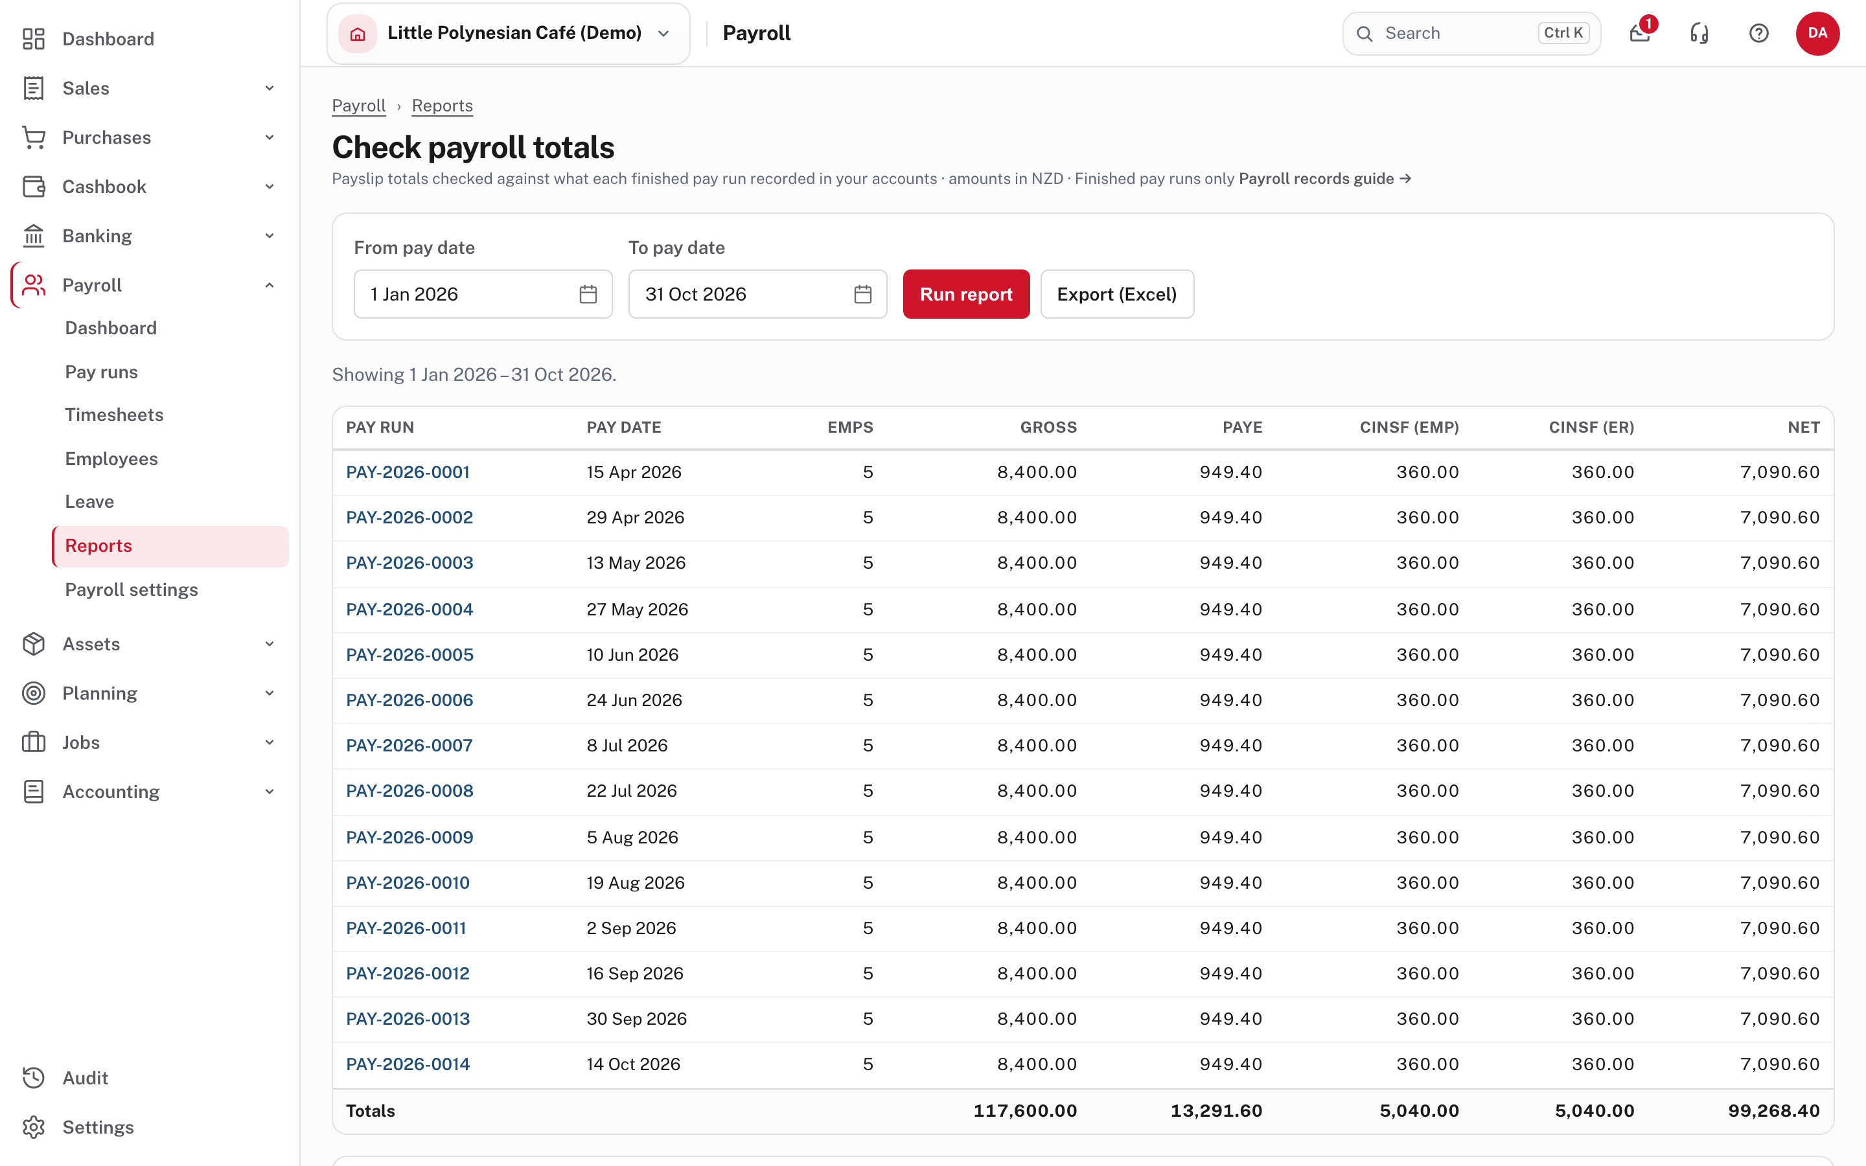This screenshot has width=1866, height=1166.
Task: Open Pay runs in Payroll submenu
Action: (101, 372)
